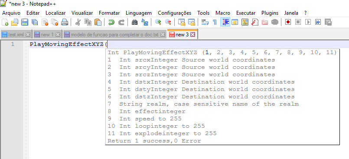Close the current document via toolbar icon
This screenshot has height=159, width=349.
[x=45, y=22]
